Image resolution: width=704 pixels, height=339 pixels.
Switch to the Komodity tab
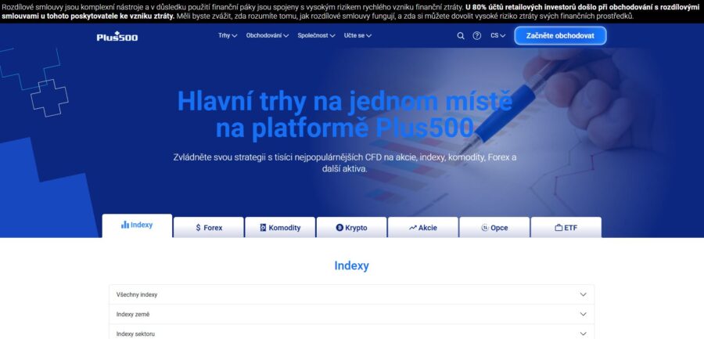[x=280, y=228]
